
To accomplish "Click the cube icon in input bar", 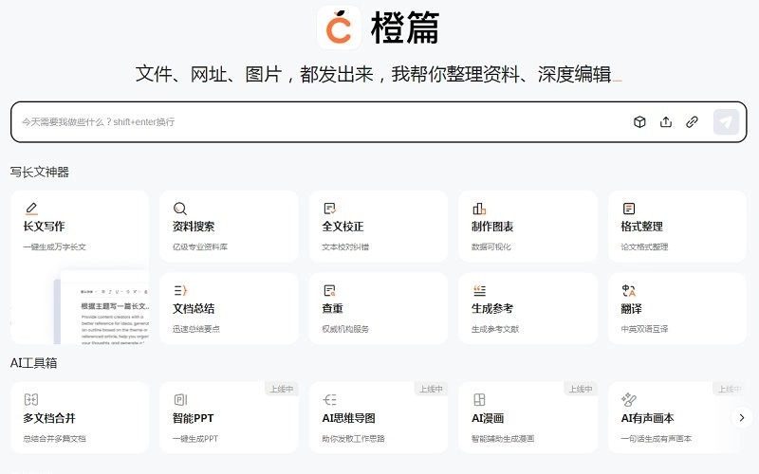I will click(x=639, y=122).
